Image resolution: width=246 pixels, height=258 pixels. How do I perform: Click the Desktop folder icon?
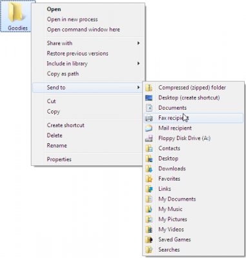(149, 159)
